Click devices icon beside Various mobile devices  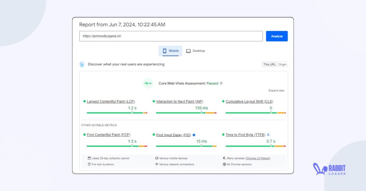[x=157, y=158]
